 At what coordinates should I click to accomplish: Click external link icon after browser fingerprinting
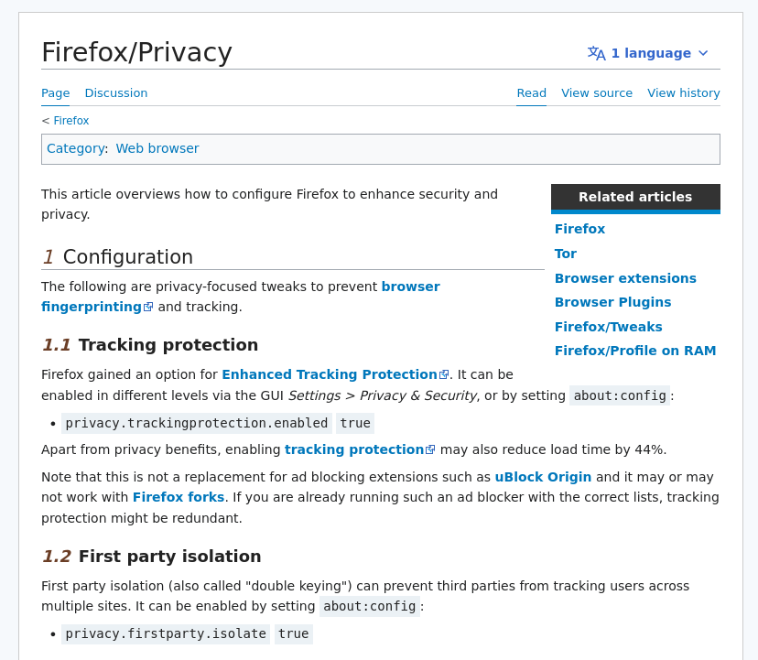pyautogui.click(x=148, y=308)
